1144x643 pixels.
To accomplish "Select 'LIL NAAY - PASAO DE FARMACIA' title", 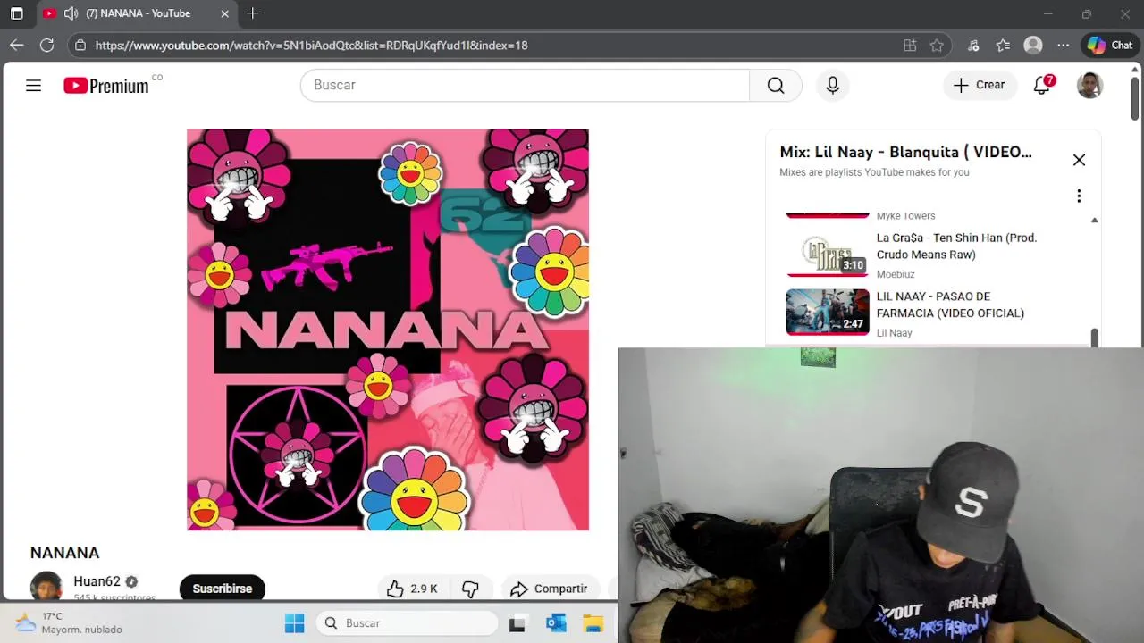I will point(950,305).
